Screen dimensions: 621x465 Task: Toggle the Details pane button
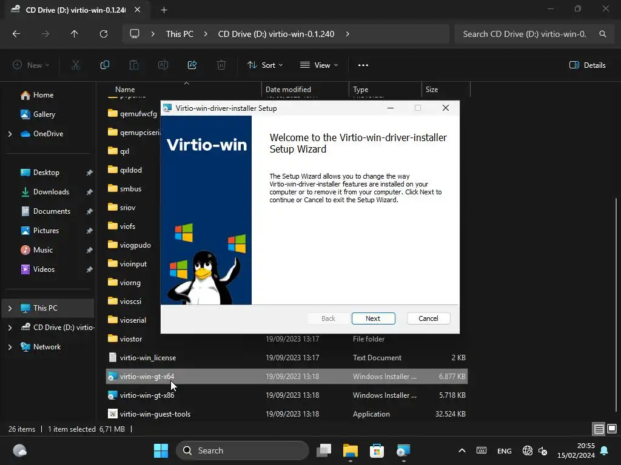[587, 65]
